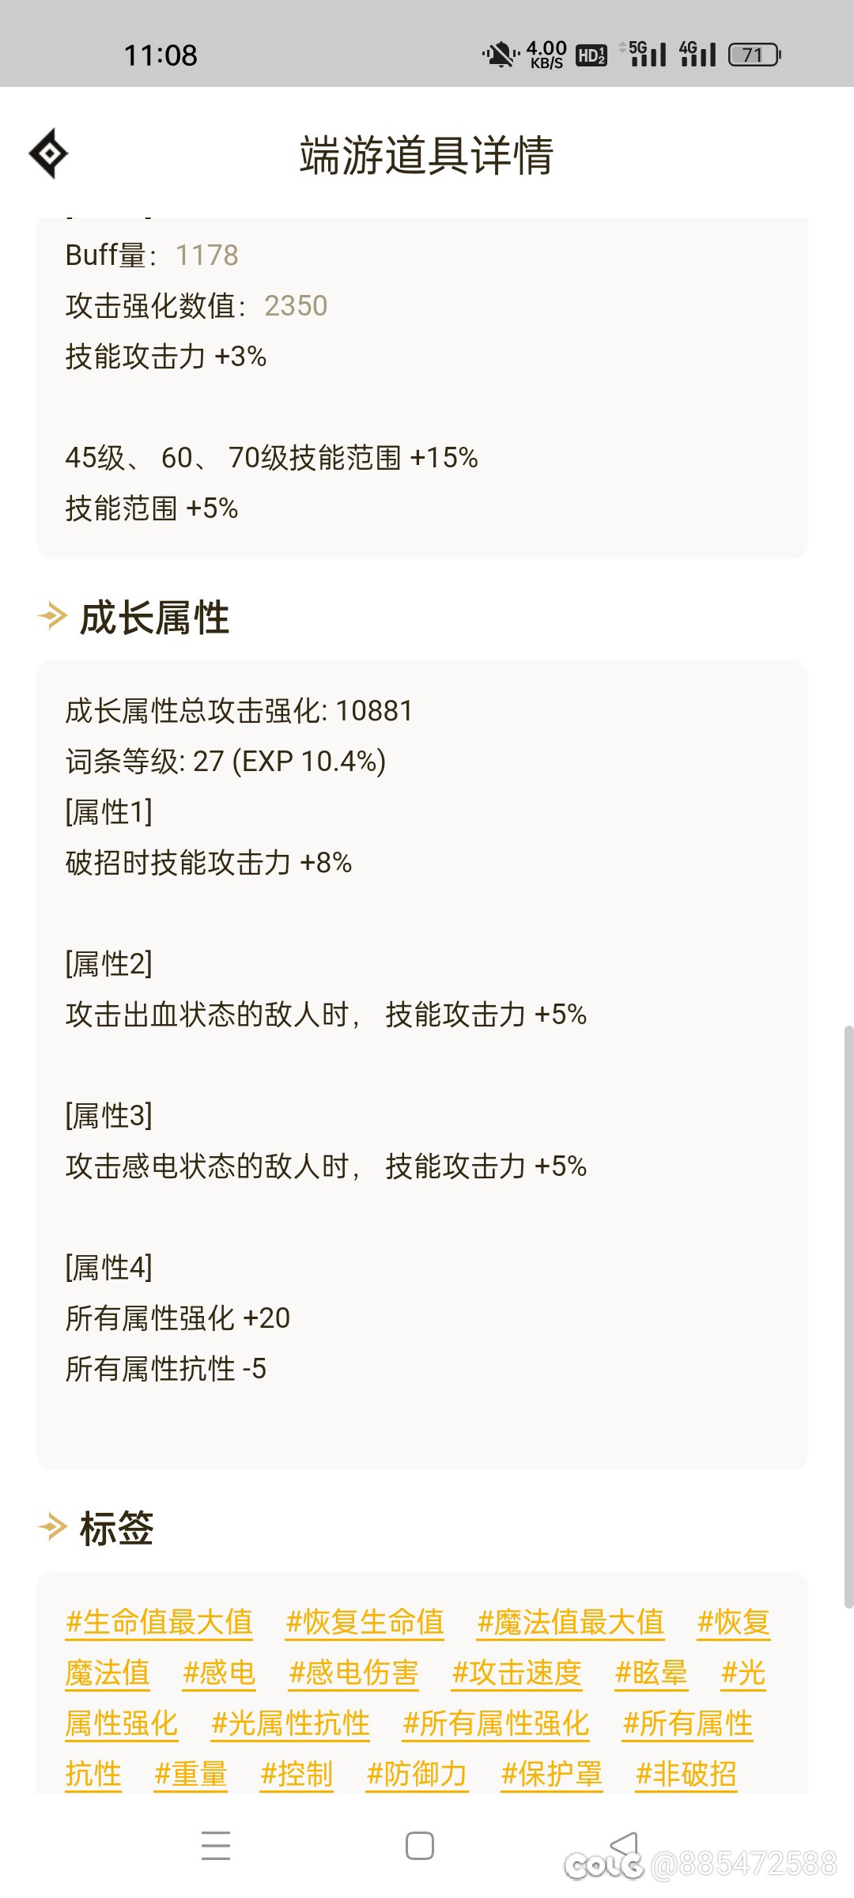Viewport: 854px width, 1898px height.
Task: Tap the Android back triangle icon
Action: click(x=624, y=1845)
